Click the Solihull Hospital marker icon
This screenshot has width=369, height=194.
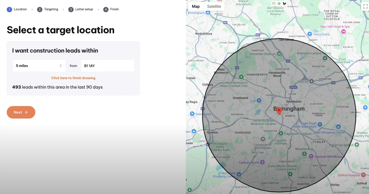click(363, 175)
